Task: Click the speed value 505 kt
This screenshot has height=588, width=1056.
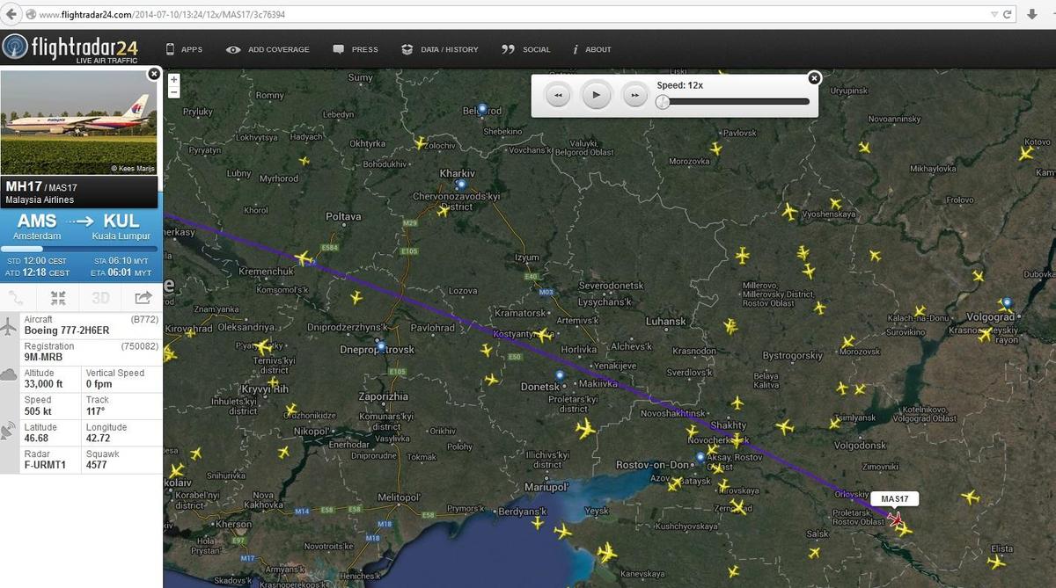Action: pyautogui.click(x=38, y=411)
